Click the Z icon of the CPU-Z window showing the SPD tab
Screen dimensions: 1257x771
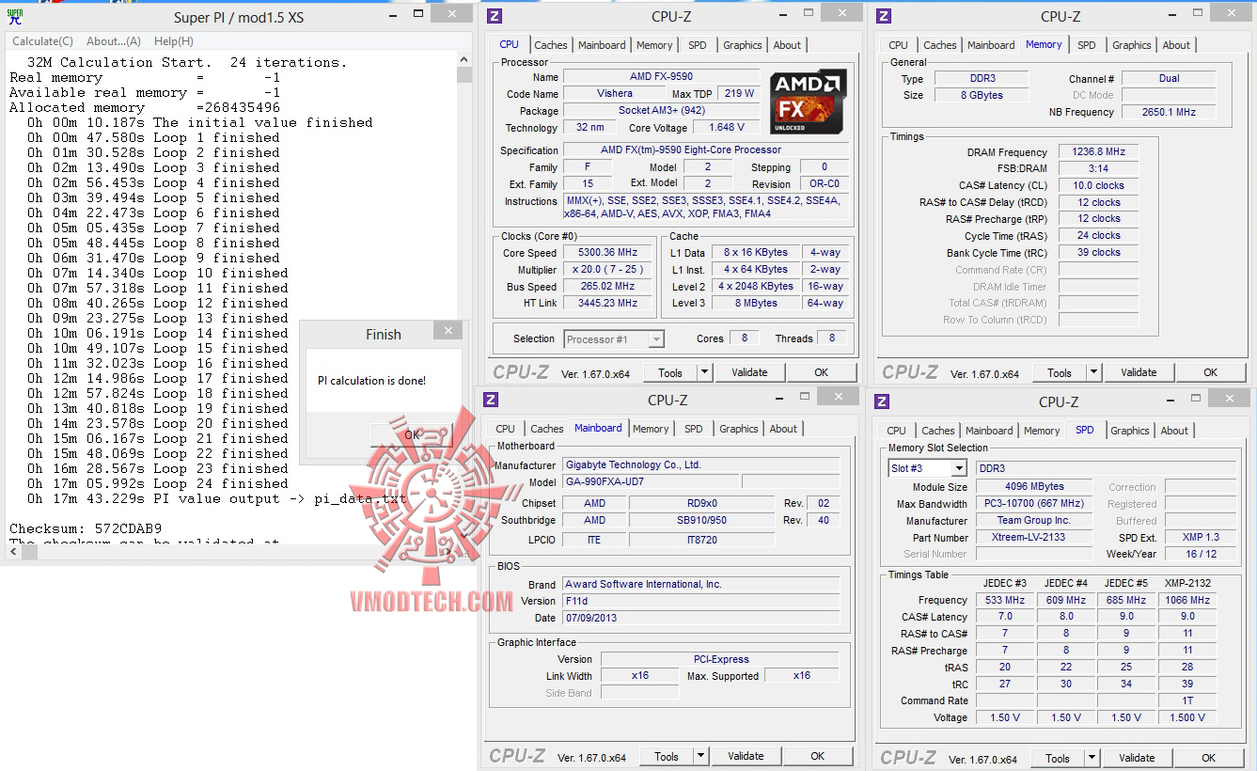coord(881,401)
